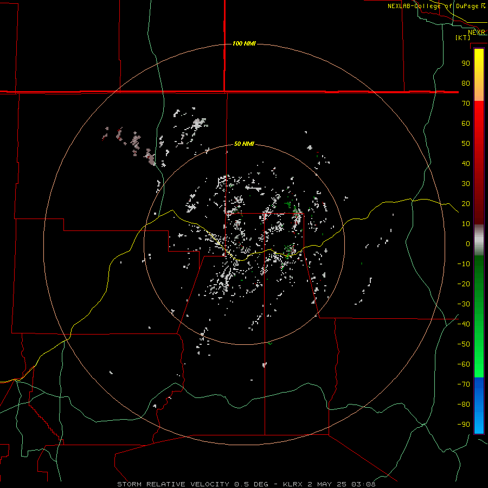Viewport: 488px width, 488px height.
Task: Click the '0' value on the velocity scale
Action: [468, 244]
